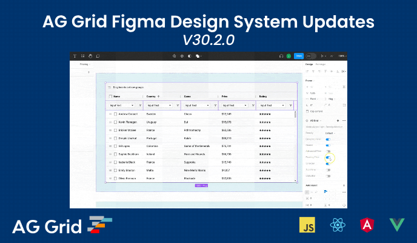This screenshot has height=243, width=417.
Task: Click the Rating column header
Action: click(264, 96)
